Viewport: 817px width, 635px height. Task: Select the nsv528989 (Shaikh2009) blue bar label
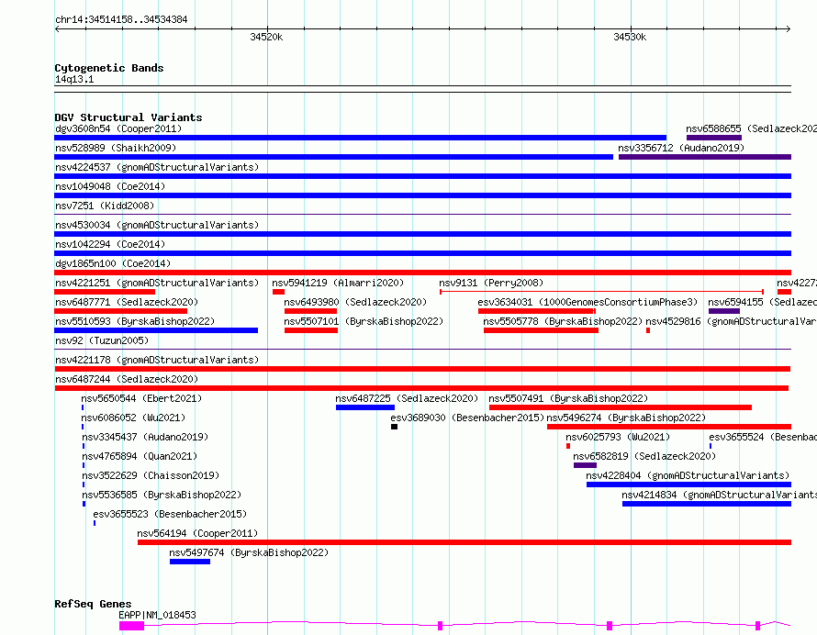(116, 148)
